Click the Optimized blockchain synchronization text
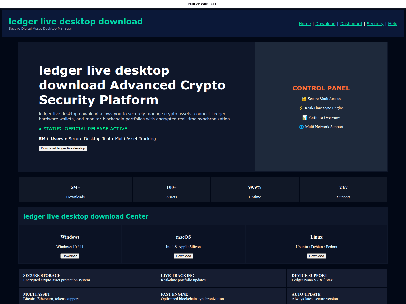Screen dimensions: 406x304 [x=192, y=299]
